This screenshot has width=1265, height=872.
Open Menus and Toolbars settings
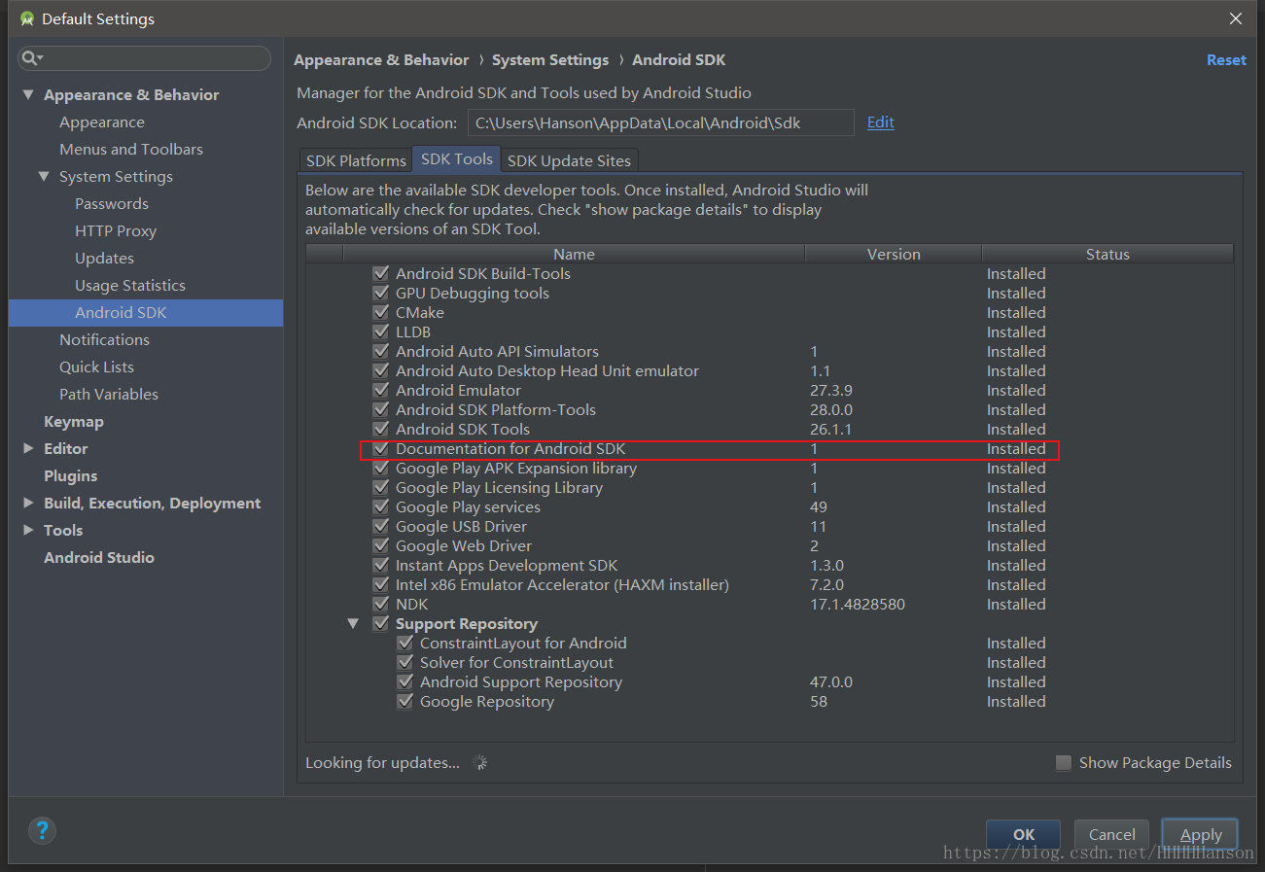click(131, 149)
